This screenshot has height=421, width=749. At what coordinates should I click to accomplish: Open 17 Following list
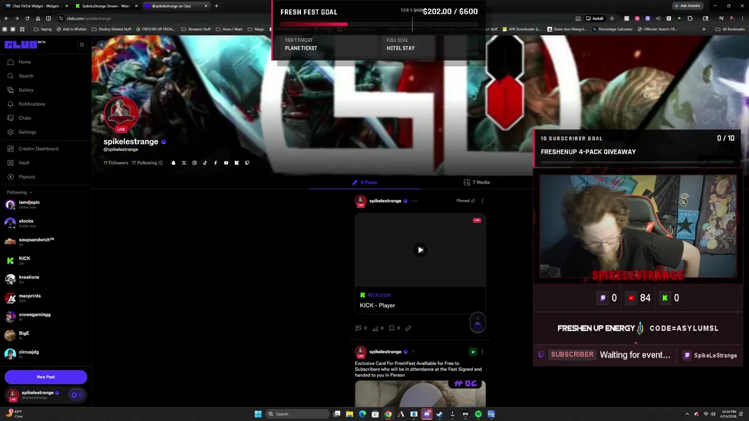[x=144, y=163]
